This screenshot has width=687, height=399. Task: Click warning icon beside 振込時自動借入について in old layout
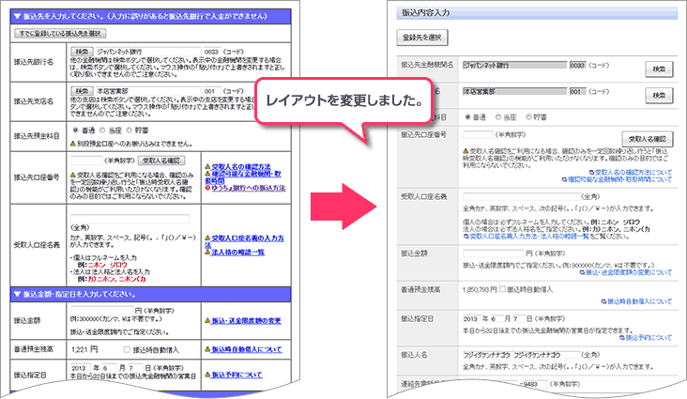pos(206,348)
